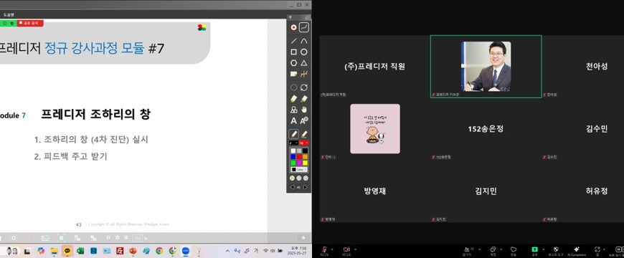Expand audio options arrow in Zoom
This screenshot has width=624, height=258.
332,249
